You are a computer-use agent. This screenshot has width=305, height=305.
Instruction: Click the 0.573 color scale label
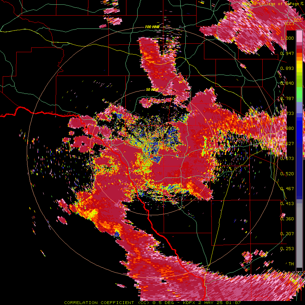point(287,159)
